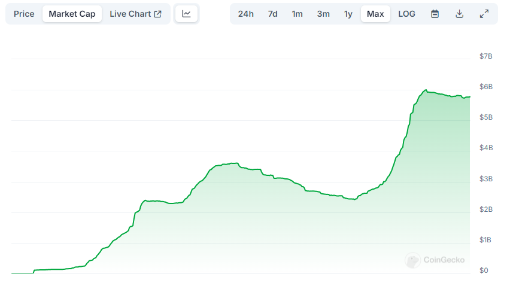Open Live Chart in new window
The width and height of the screenshot is (510, 289).
[x=135, y=14]
